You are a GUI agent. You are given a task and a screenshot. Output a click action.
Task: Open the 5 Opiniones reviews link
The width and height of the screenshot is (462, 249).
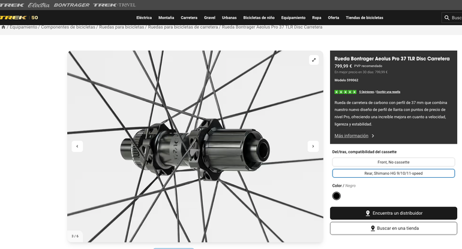[x=366, y=92]
